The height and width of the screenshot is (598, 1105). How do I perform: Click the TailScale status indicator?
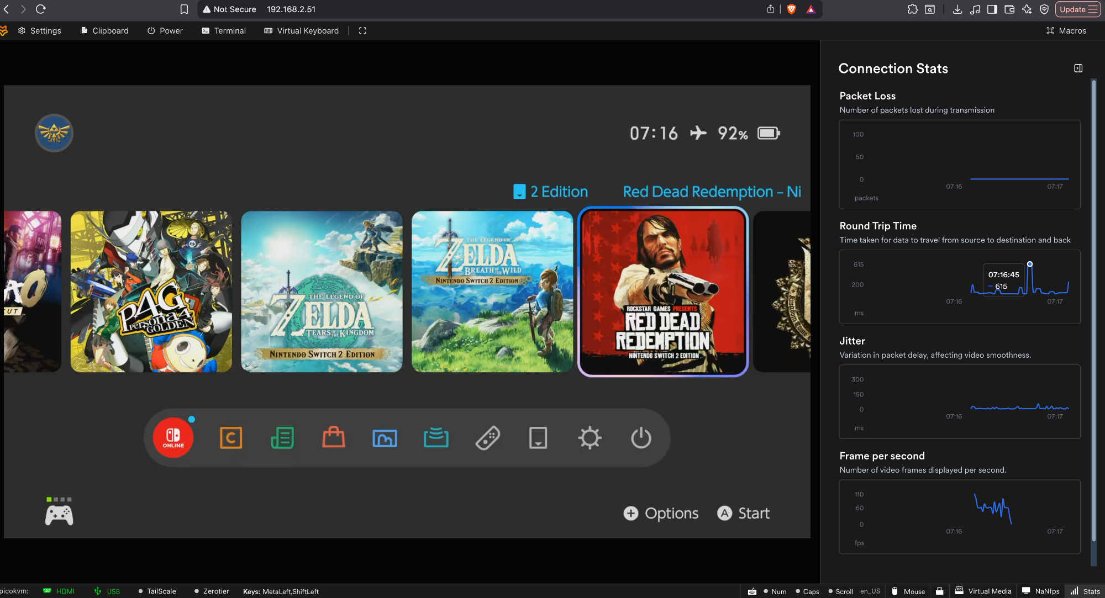[x=157, y=591]
